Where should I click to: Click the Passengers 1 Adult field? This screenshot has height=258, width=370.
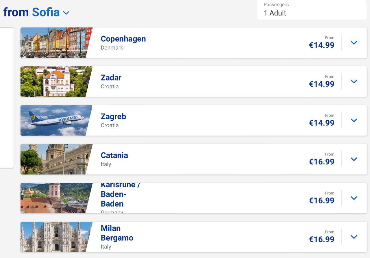coord(312,10)
